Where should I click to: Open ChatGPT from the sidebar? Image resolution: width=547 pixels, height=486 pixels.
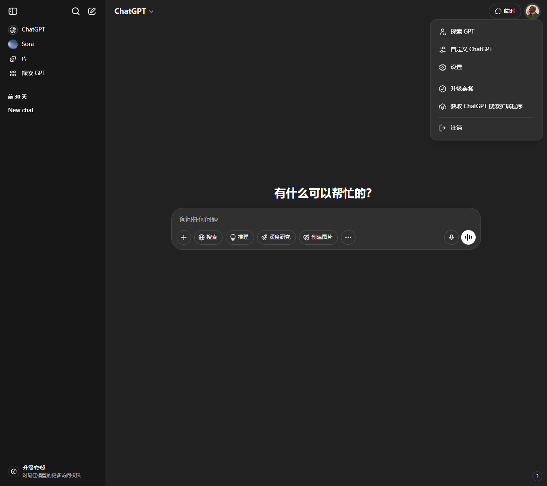tap(52, 29)
